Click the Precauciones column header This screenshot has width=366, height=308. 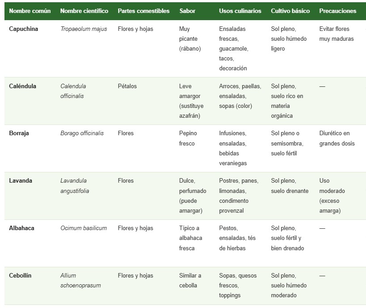click(x=338, y=11)
